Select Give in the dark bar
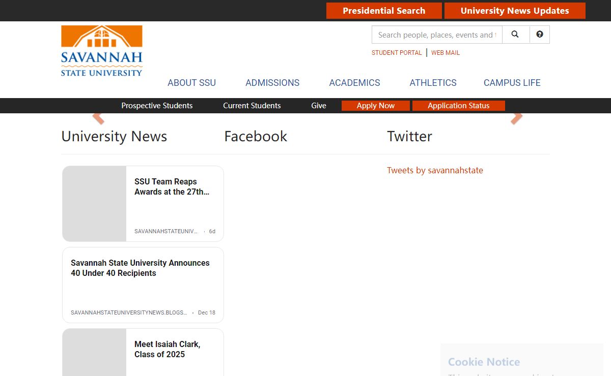The image size is (611, 376). click(x=319, y=106)
